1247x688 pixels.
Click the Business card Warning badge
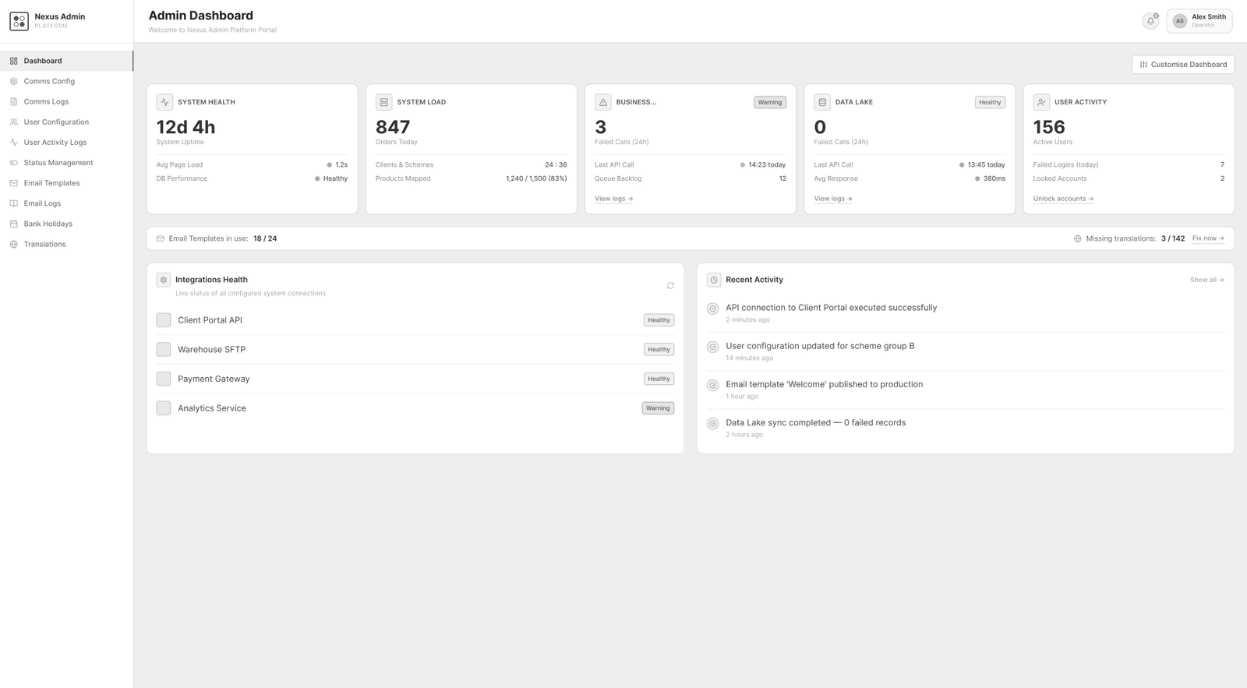click(x=770, y=102)
